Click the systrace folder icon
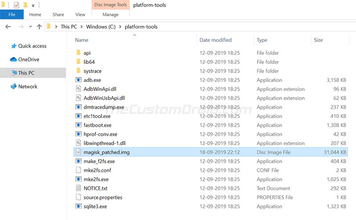 (x=78, y=71)
